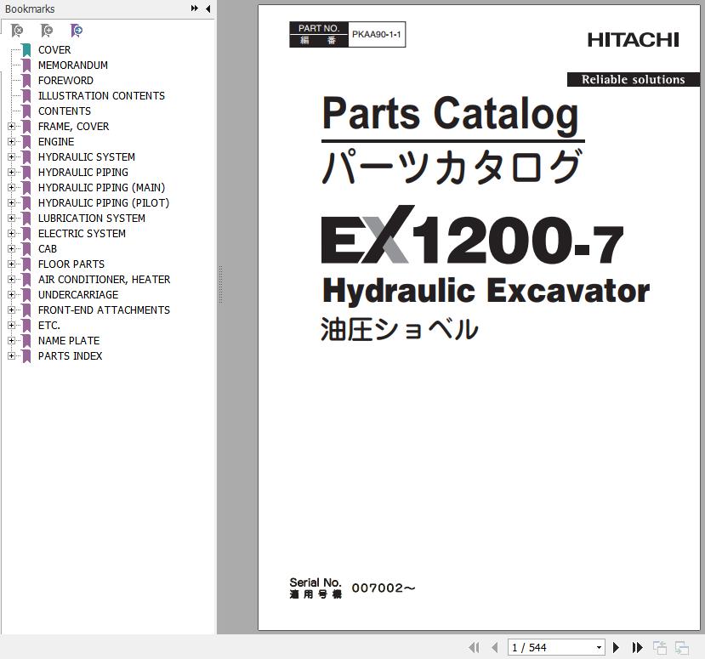Open the MEMORANDUM bookmark

pos(73,65)
